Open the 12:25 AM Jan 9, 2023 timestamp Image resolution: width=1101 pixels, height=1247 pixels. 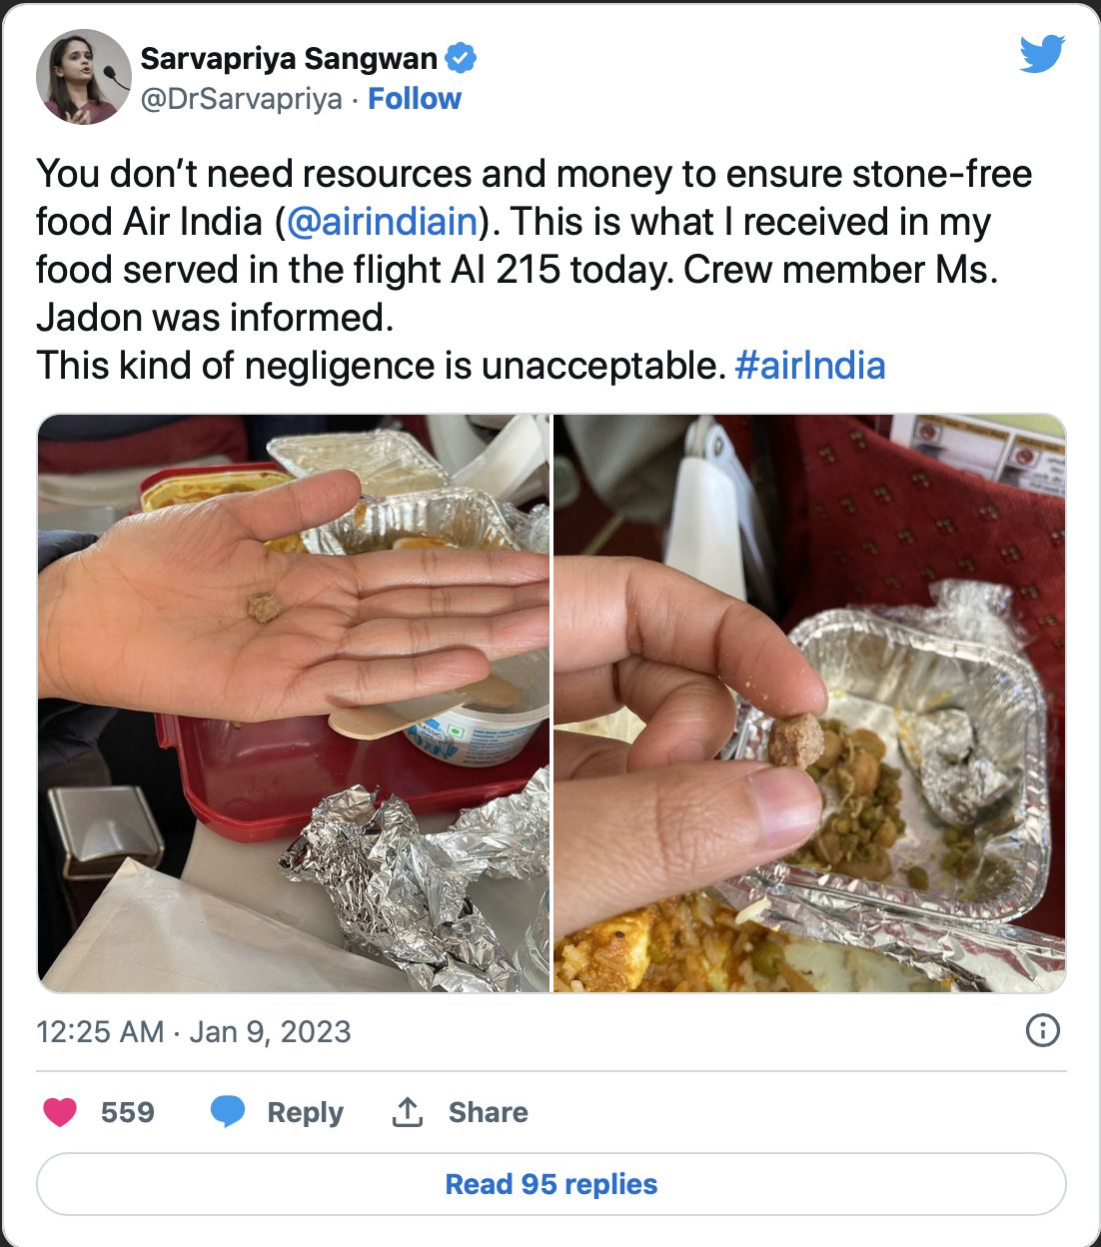194,1031
